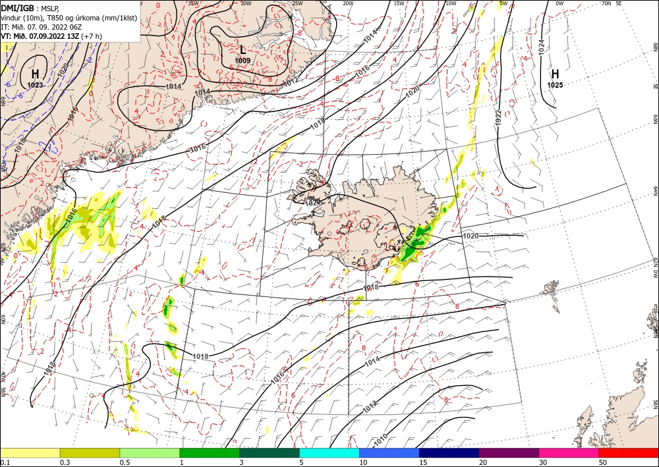Click the '0.5' legend scale value
This screenshot has height=467, width=659.
click(124, 462)
